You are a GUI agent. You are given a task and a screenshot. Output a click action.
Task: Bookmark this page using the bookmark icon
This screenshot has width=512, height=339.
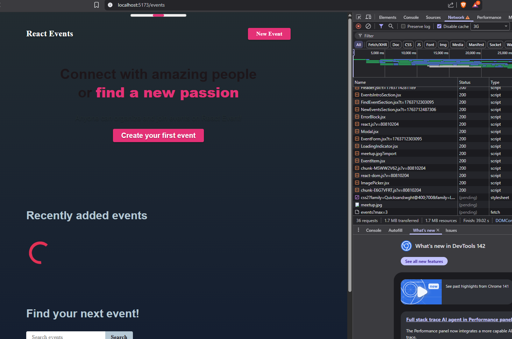click(x=97, y=5)
